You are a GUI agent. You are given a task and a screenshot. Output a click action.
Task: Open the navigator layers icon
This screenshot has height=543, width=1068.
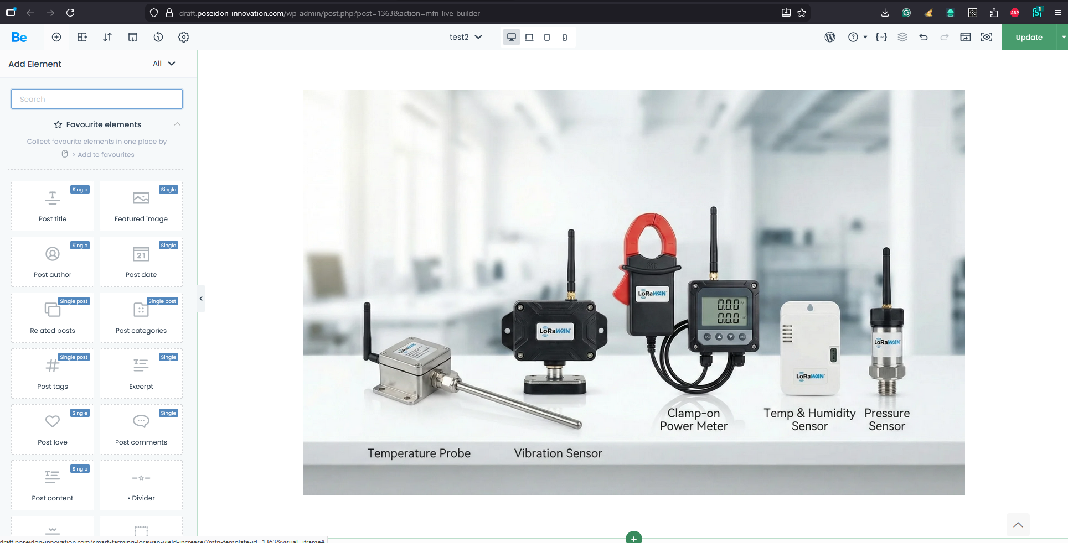902,37
